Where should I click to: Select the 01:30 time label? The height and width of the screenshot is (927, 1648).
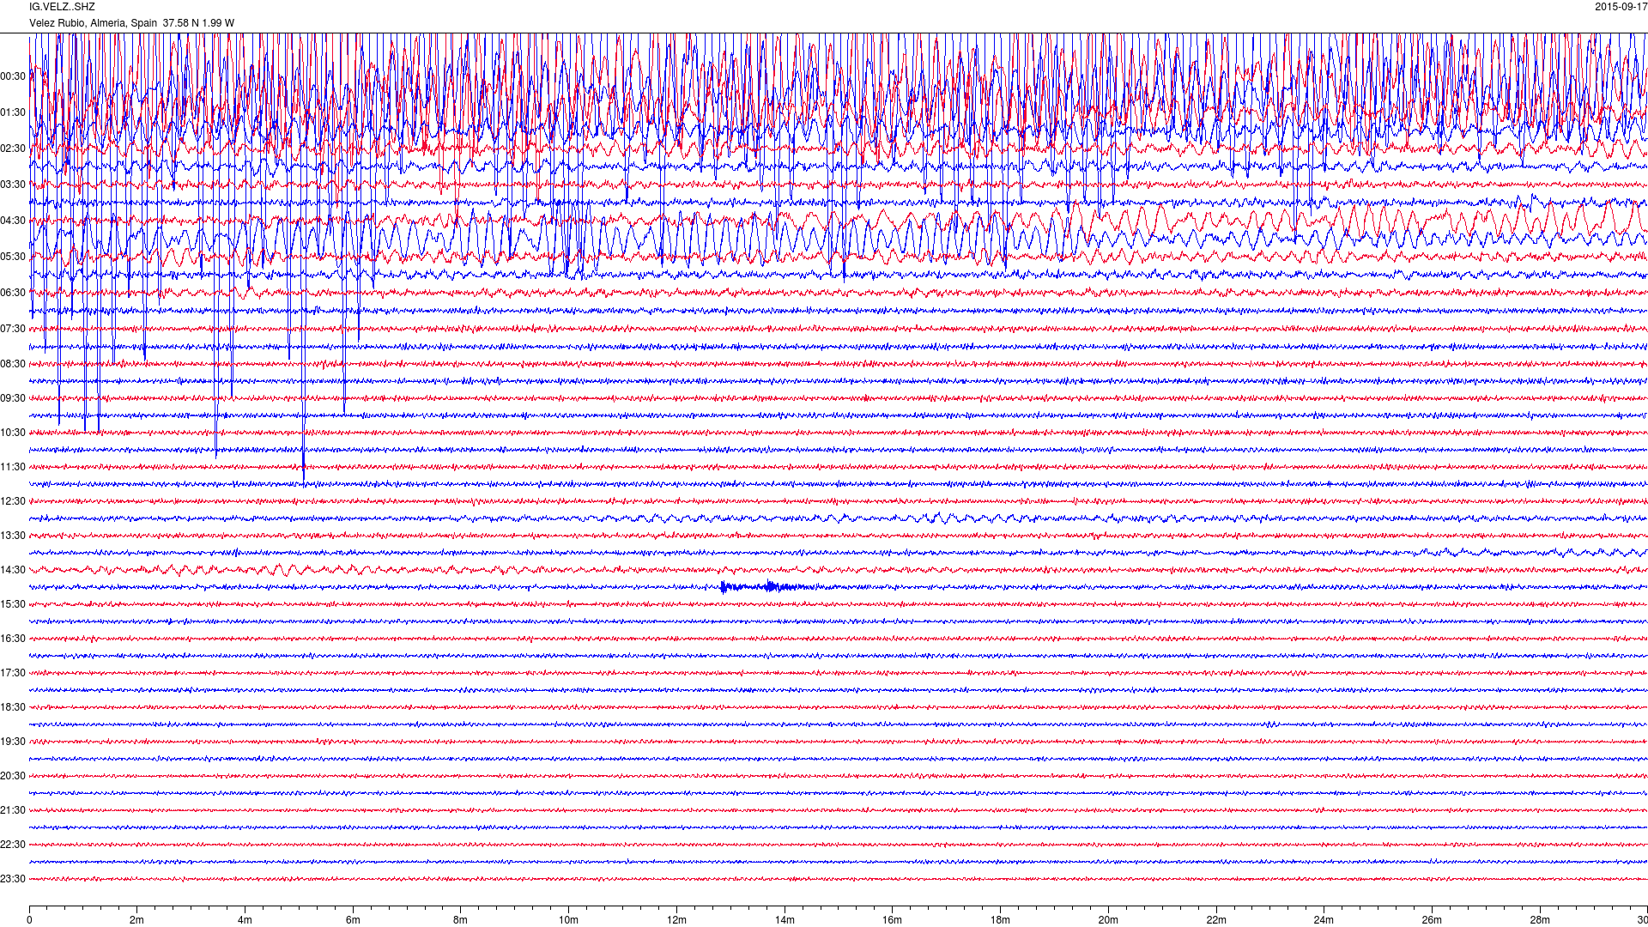[x=13, y=112]
